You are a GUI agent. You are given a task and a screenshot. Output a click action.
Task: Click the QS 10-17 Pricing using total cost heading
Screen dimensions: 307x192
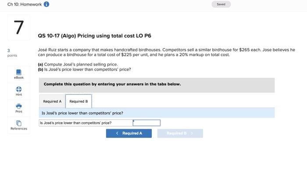[95, 36]
